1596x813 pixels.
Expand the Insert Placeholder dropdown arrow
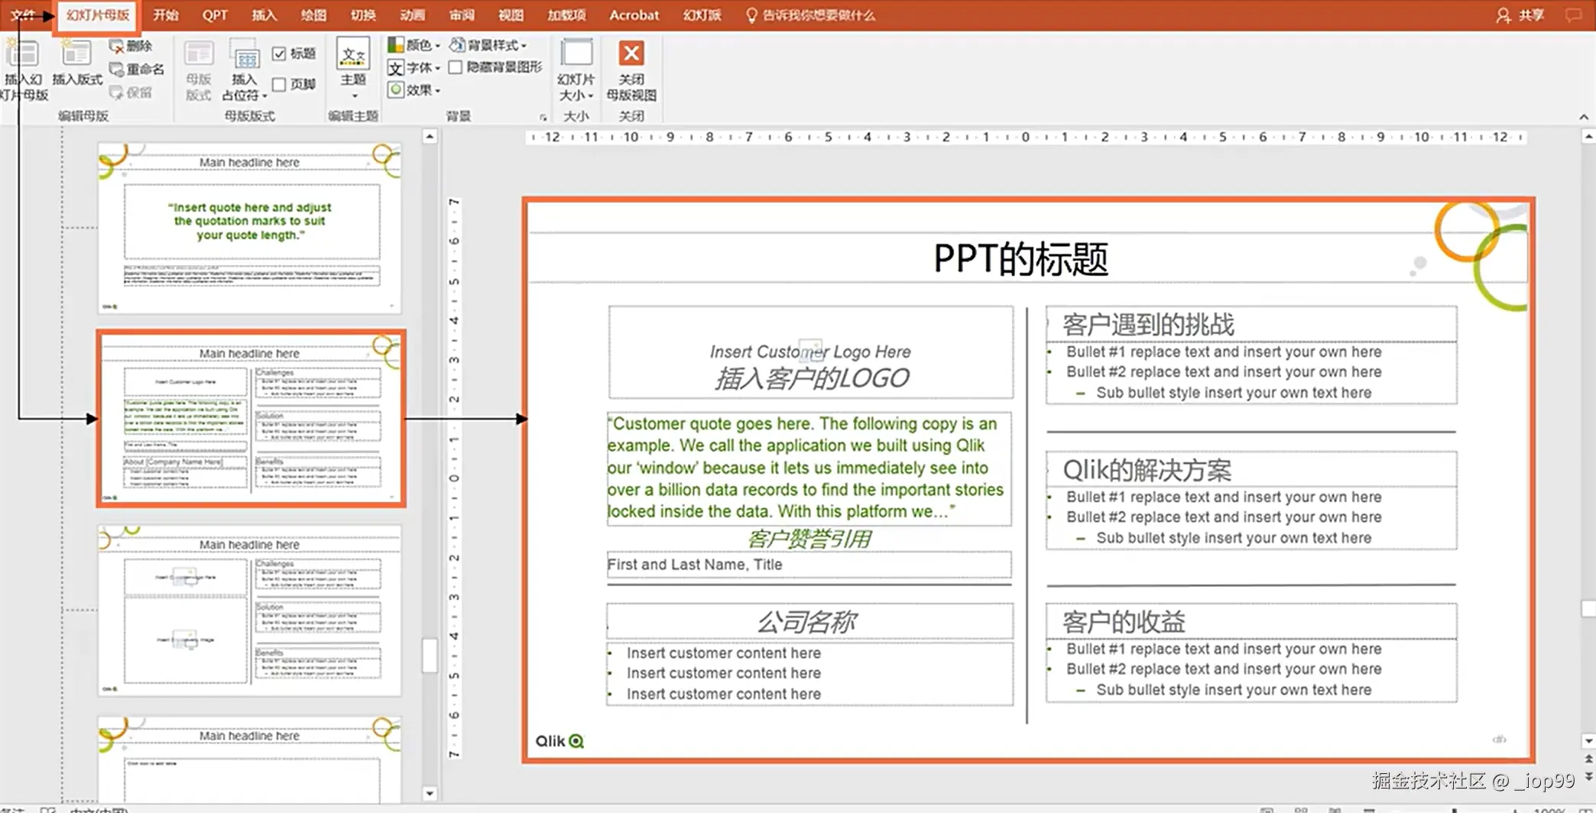(x=264, y=96)
